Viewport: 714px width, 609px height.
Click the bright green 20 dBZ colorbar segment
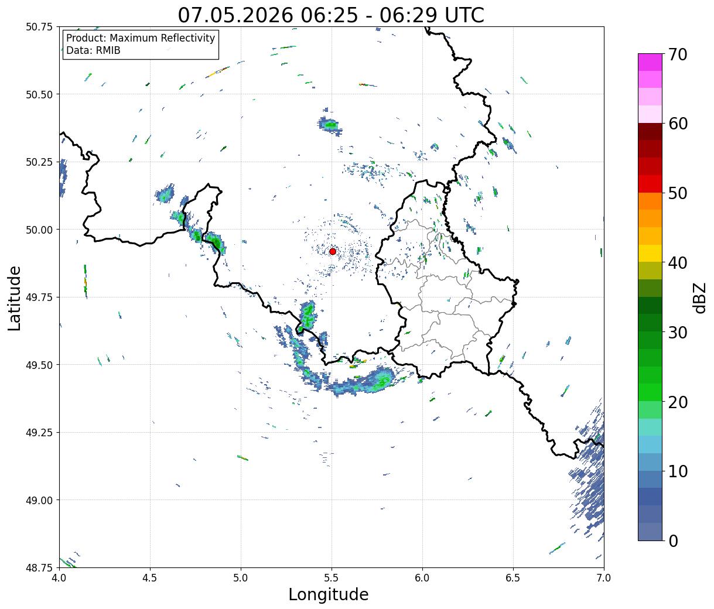pos(650,392)
